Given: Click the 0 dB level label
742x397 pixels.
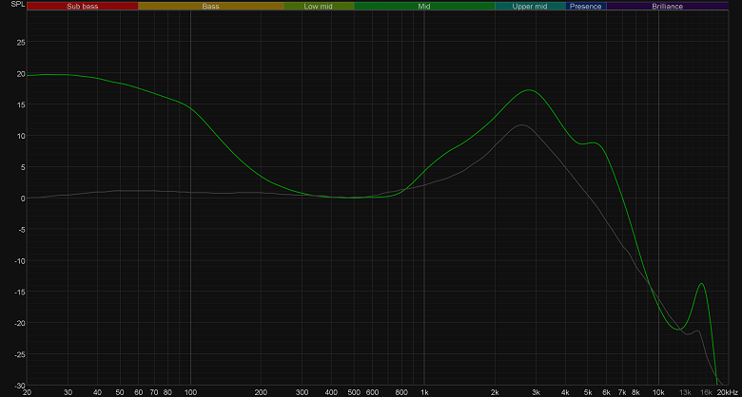Looking at the screenshot, I should pos(23,198).
